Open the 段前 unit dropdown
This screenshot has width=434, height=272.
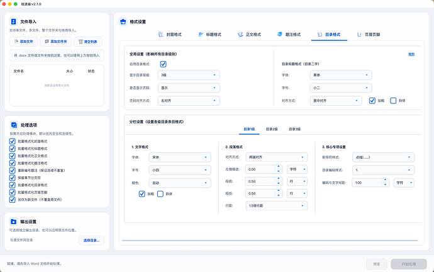[x=297, y=181]
